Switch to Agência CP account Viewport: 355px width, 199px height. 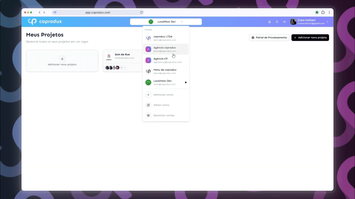tap(166, 60)
